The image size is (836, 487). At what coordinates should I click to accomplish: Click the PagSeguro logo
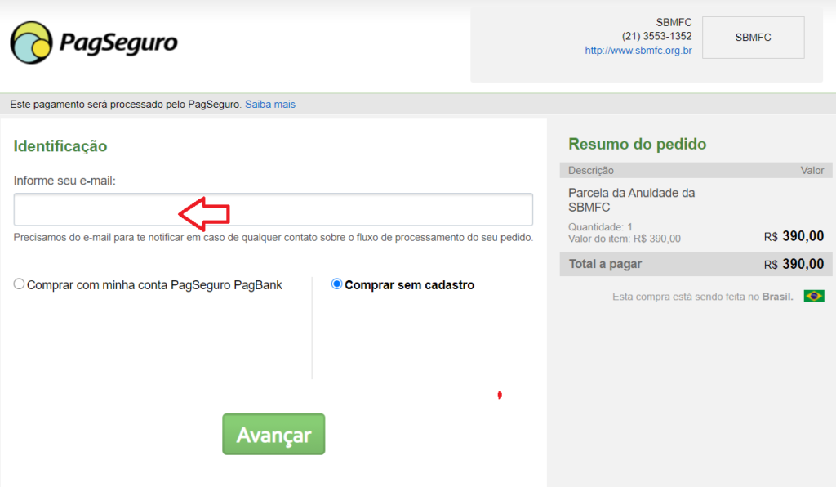pyautogui.click(x=93, y=42)
